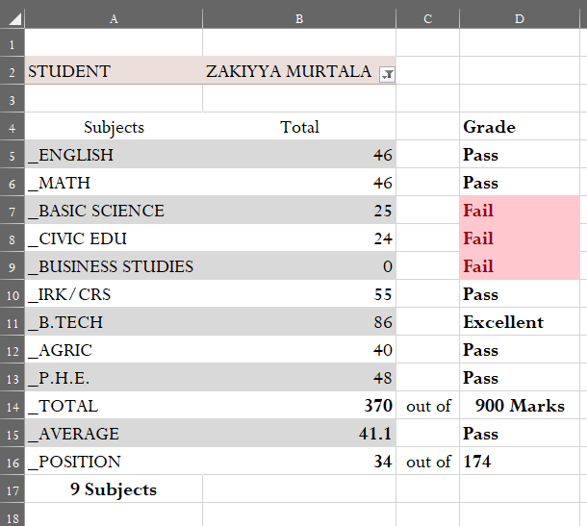Select column B header
587x526 pixels.
[299, 18]
